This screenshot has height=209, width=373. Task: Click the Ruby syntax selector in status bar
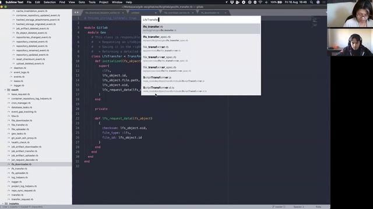coord(318,207)
